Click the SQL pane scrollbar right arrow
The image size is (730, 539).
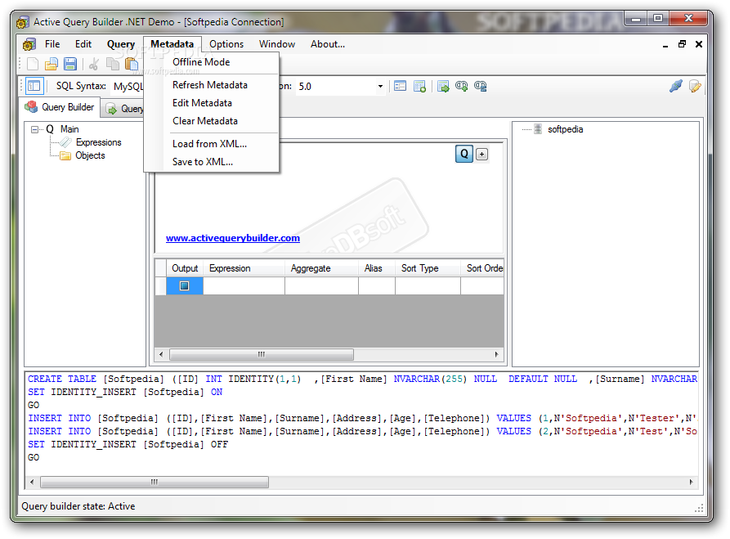(691, 482)
